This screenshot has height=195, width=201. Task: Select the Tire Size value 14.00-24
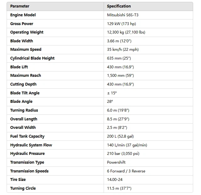[x=115, y=180]
